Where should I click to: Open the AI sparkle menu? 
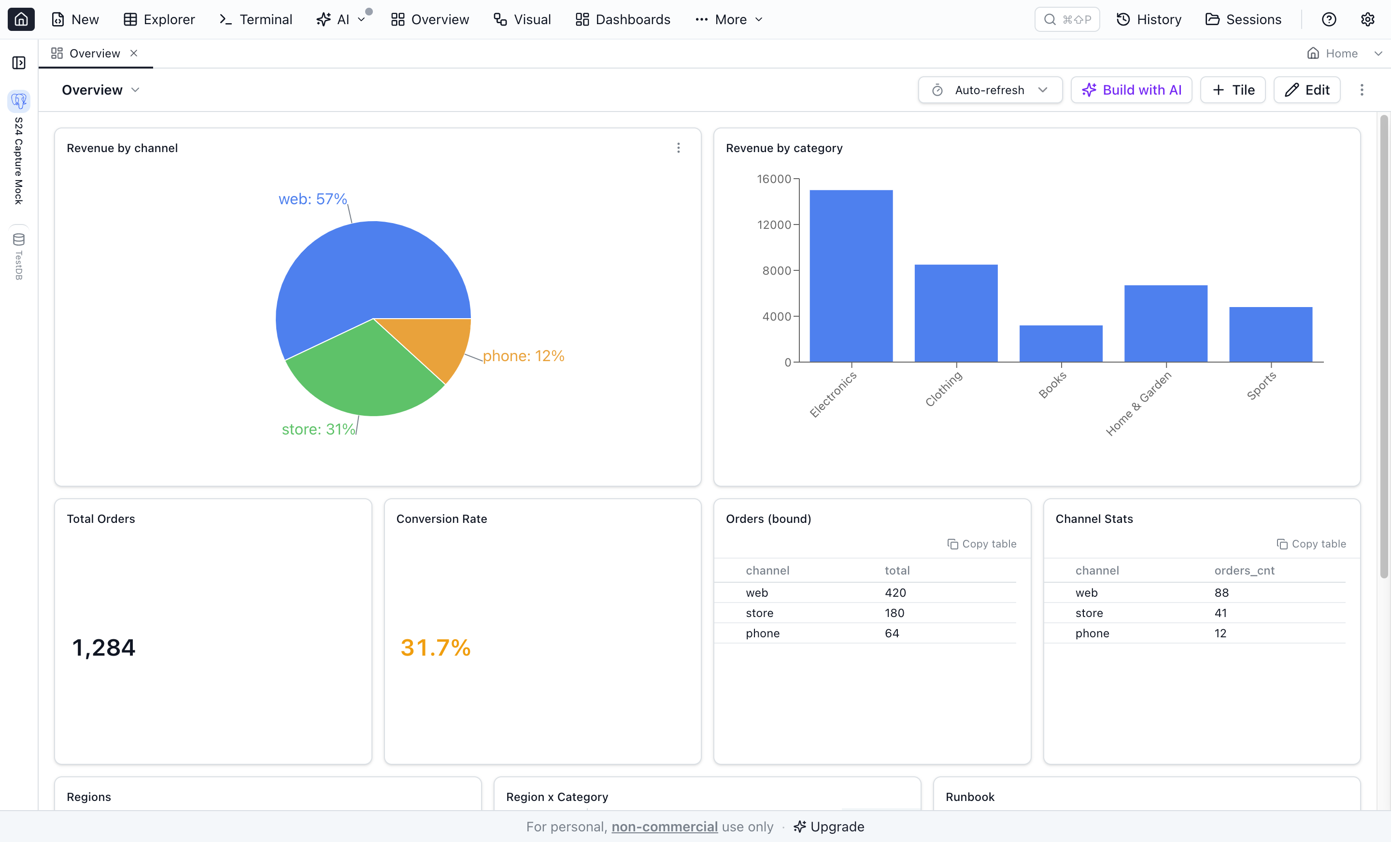click(x=341, y=19)
